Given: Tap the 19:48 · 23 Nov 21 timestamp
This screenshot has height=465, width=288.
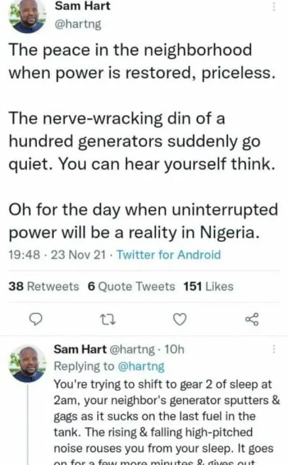Looking at the screenshot, I should pyautogui.click(x=57, y=255).
